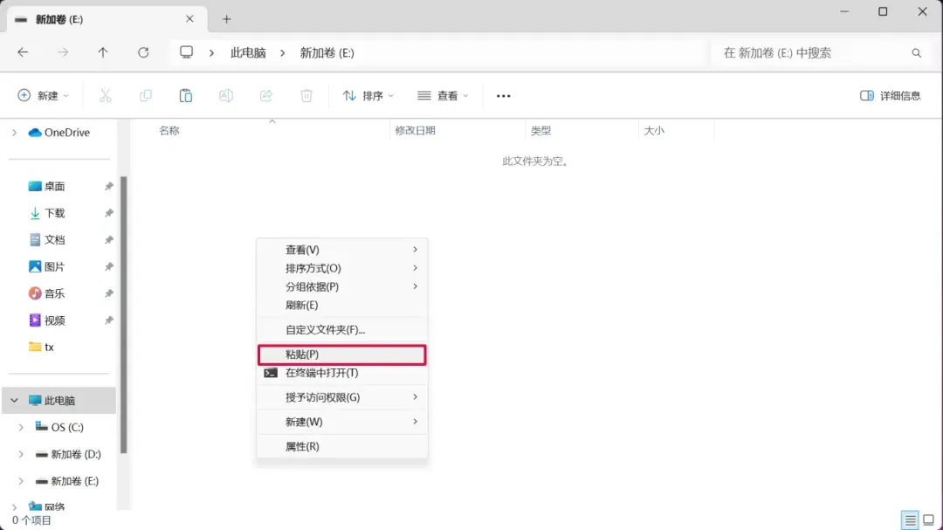943x530 pixels.
Task: Click the Delete trash toolbar icon
Action: coord(306,96)
